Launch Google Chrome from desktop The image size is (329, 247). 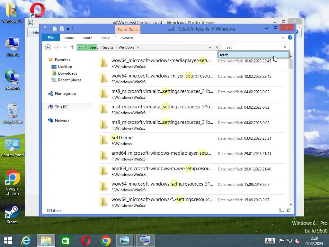(x=13, y=182)
